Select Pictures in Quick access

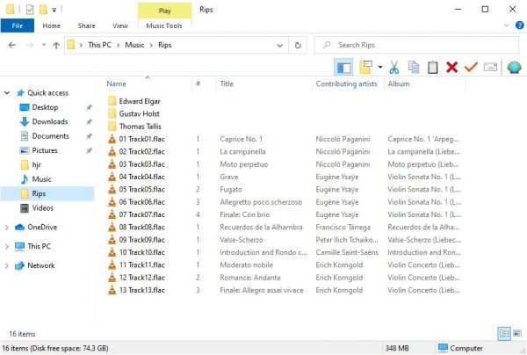pyautogui.click(x=45, y=150)
